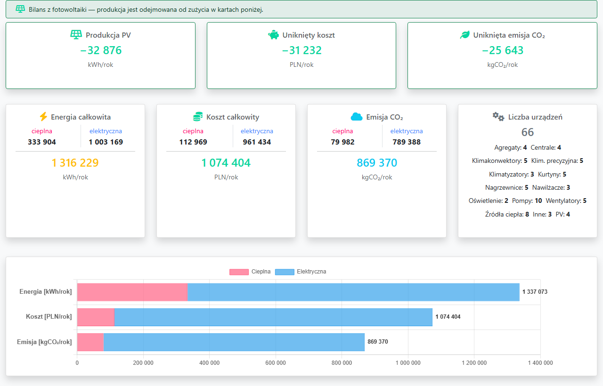Click the solar panel icon in the banner
This screenshot has height=386, width=603.
[20, 9]
